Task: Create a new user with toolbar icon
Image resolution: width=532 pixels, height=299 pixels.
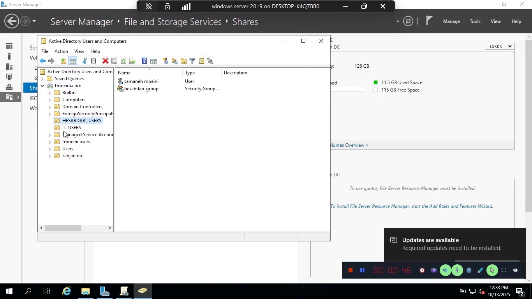Action: (x=165, y=61)
